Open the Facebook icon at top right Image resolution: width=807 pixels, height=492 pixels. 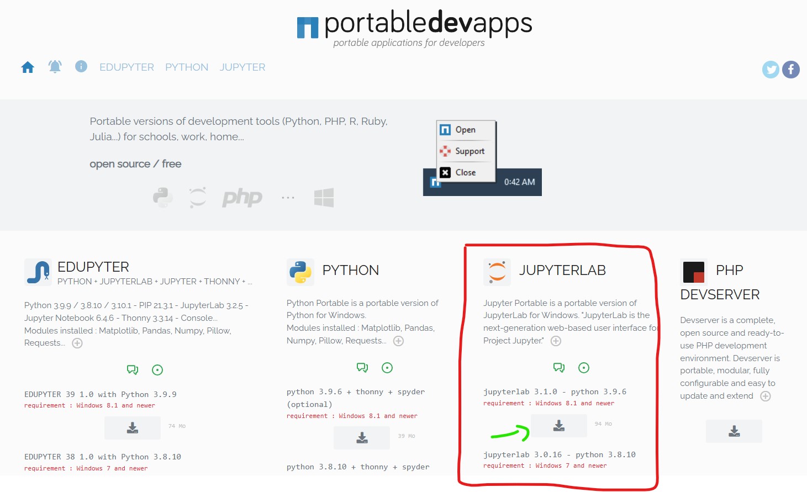tap(791, 70)
